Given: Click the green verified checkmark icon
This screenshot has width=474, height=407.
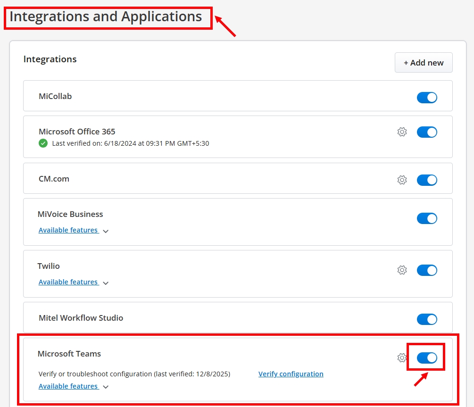Looking at the screenshot, I should pyautogui.click(x=43, y=143).
